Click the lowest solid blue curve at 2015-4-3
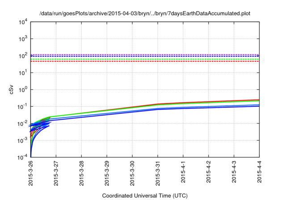Viewport: 286px width, 200px height. click(x=234, y=107)
